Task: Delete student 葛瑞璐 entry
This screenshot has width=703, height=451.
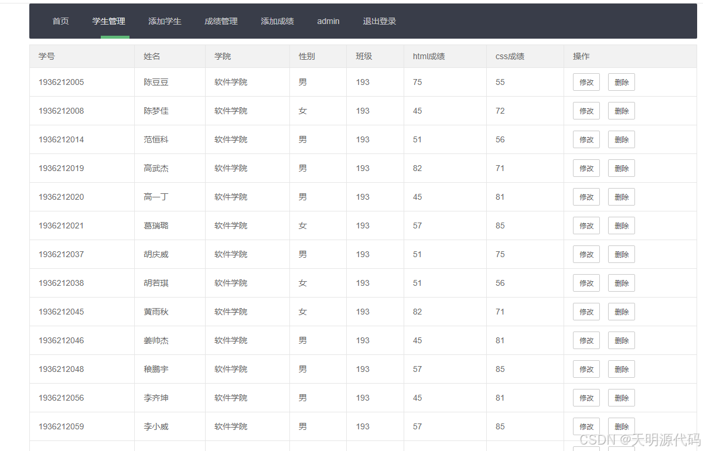Action: [x=622, y=225]
